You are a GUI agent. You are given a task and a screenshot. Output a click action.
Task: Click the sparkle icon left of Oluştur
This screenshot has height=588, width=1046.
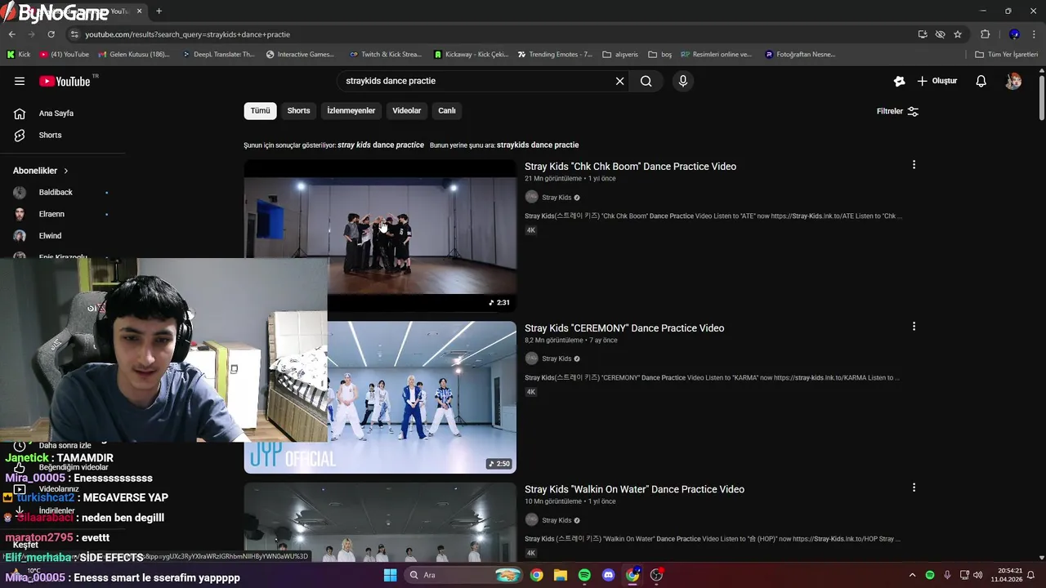(x=900, y=81)
